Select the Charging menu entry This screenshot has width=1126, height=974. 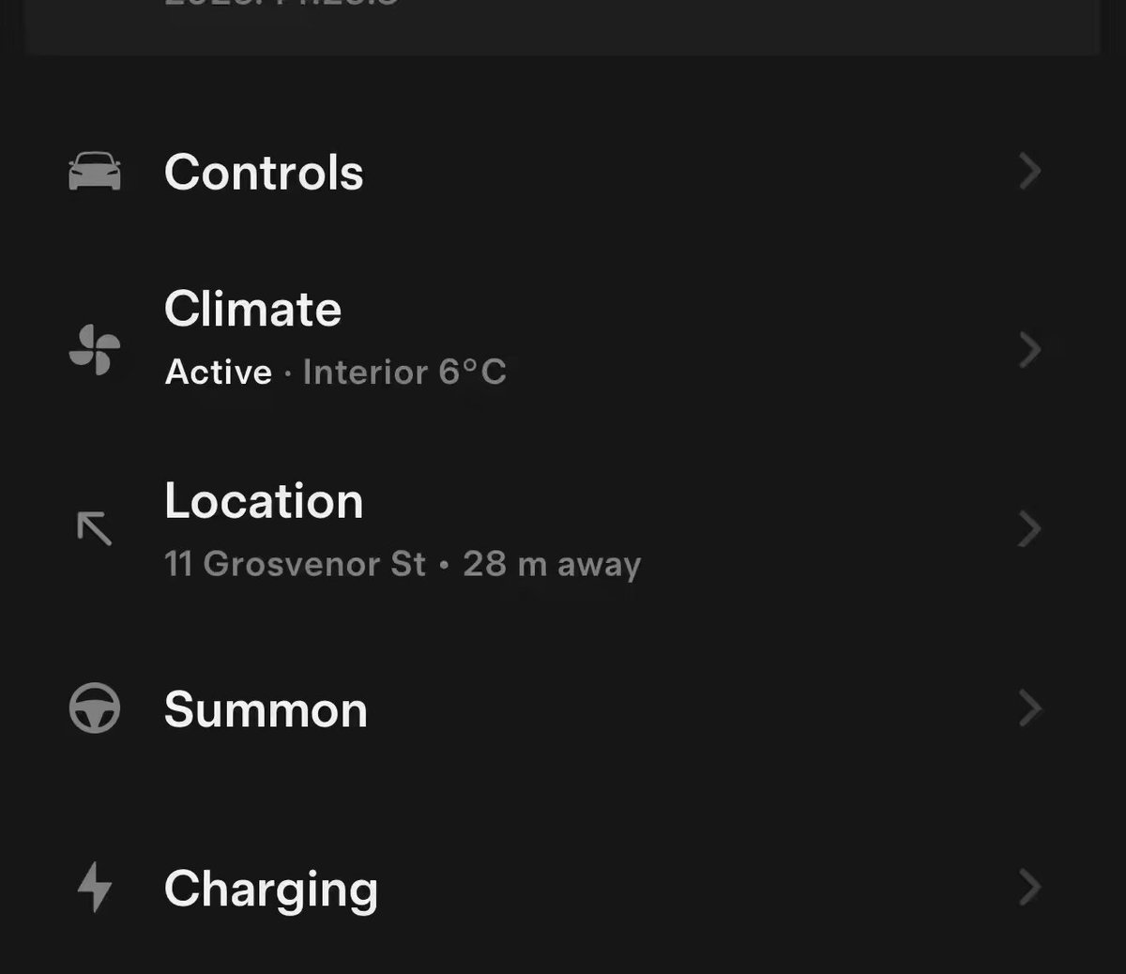coord(563,888)
